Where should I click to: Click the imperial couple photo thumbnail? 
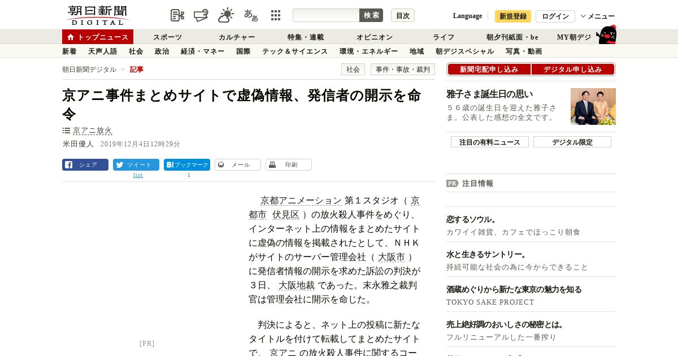point(593,106)
